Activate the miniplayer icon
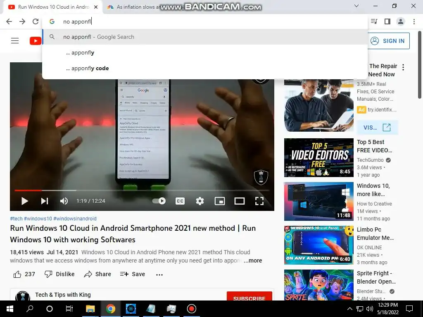 [x=220, y=201]
